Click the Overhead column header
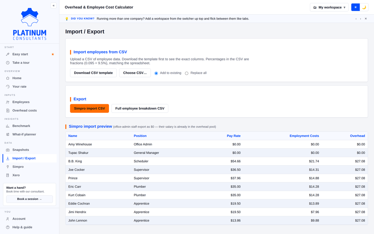The width and height of the screenshot is (374, 234). (x=357, y=136)
